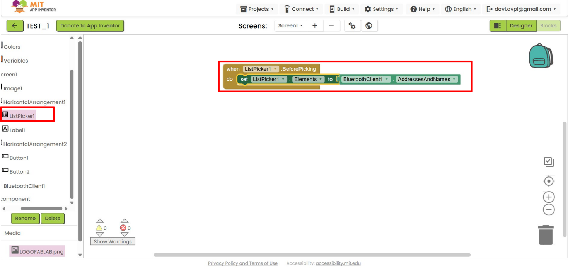This screenshot has height=268, width=568.
Task: Click the red error circle icon
Action: pos(123,228)
